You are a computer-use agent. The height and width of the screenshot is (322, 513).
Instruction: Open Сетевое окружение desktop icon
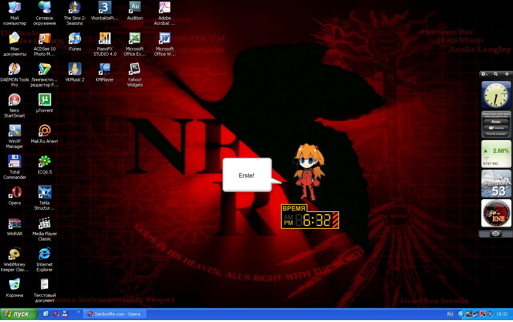click(x=44, y=13)
